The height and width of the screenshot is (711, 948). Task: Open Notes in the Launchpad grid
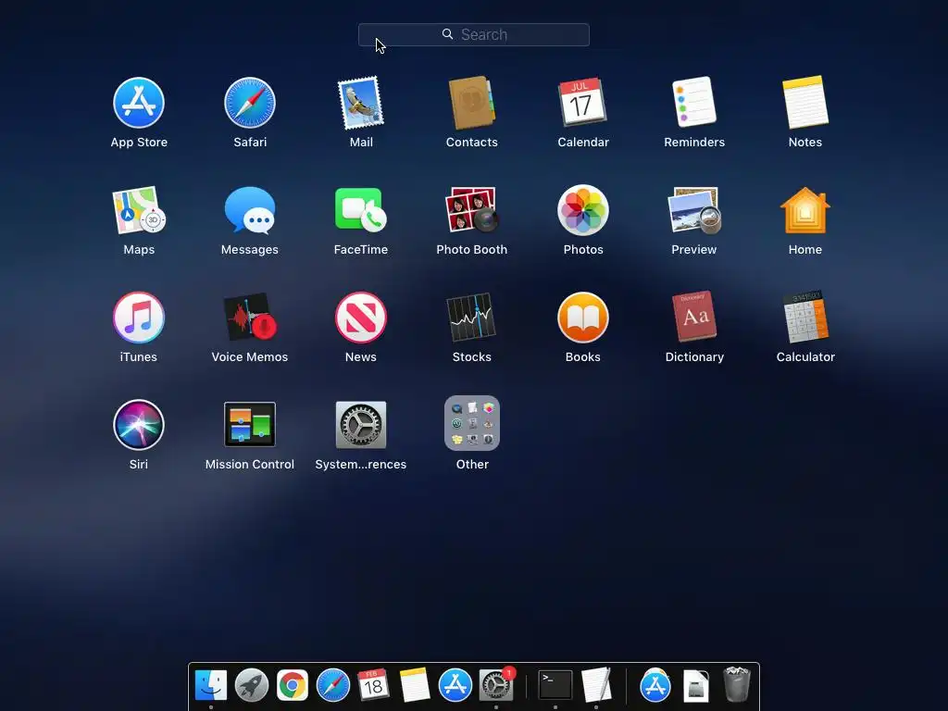(805, 102)
